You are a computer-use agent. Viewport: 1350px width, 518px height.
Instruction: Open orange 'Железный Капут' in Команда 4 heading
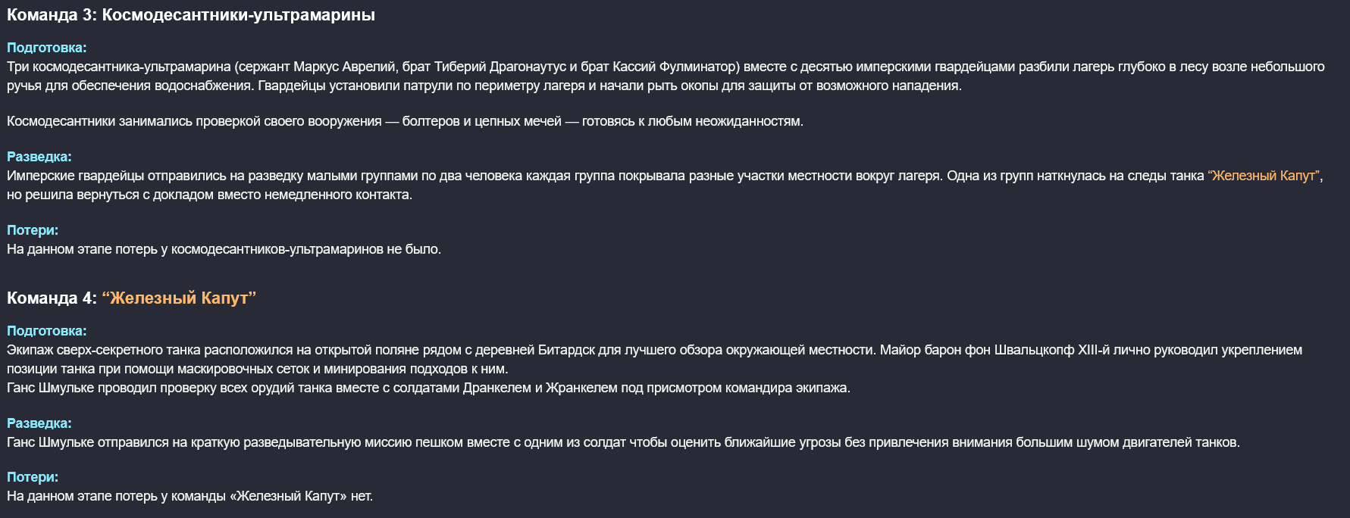pos(179,298)
